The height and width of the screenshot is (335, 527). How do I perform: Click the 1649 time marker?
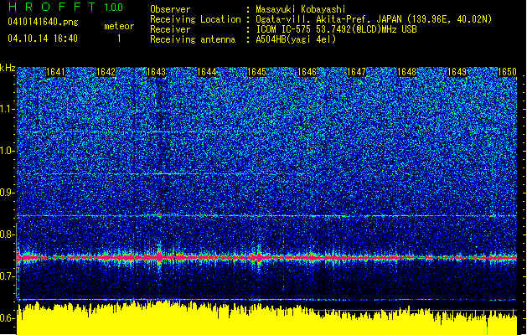tap(457, 72)
